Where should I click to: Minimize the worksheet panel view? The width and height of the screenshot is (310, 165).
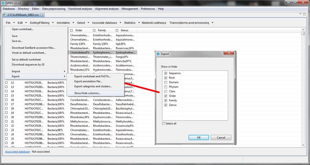[x=299, y=15]
